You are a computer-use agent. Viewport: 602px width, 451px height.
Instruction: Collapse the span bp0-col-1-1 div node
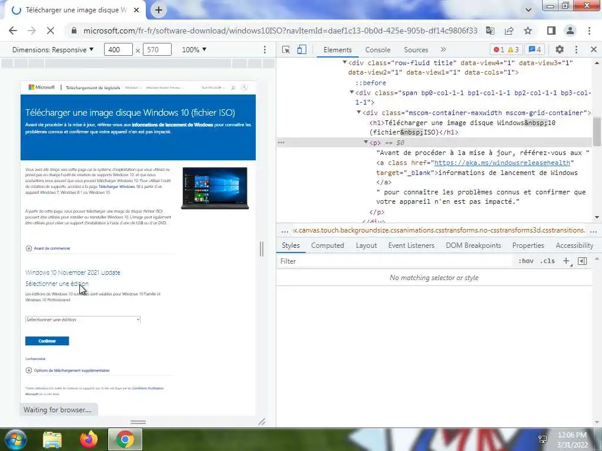coord(352,92)
